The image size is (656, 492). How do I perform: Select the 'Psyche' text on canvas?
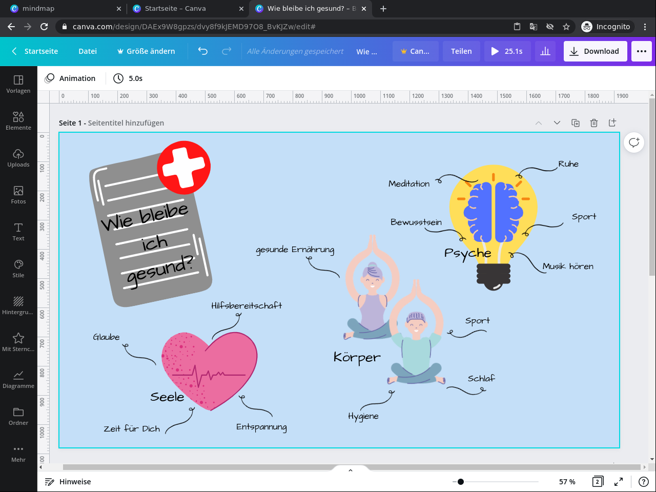(468, 253)
